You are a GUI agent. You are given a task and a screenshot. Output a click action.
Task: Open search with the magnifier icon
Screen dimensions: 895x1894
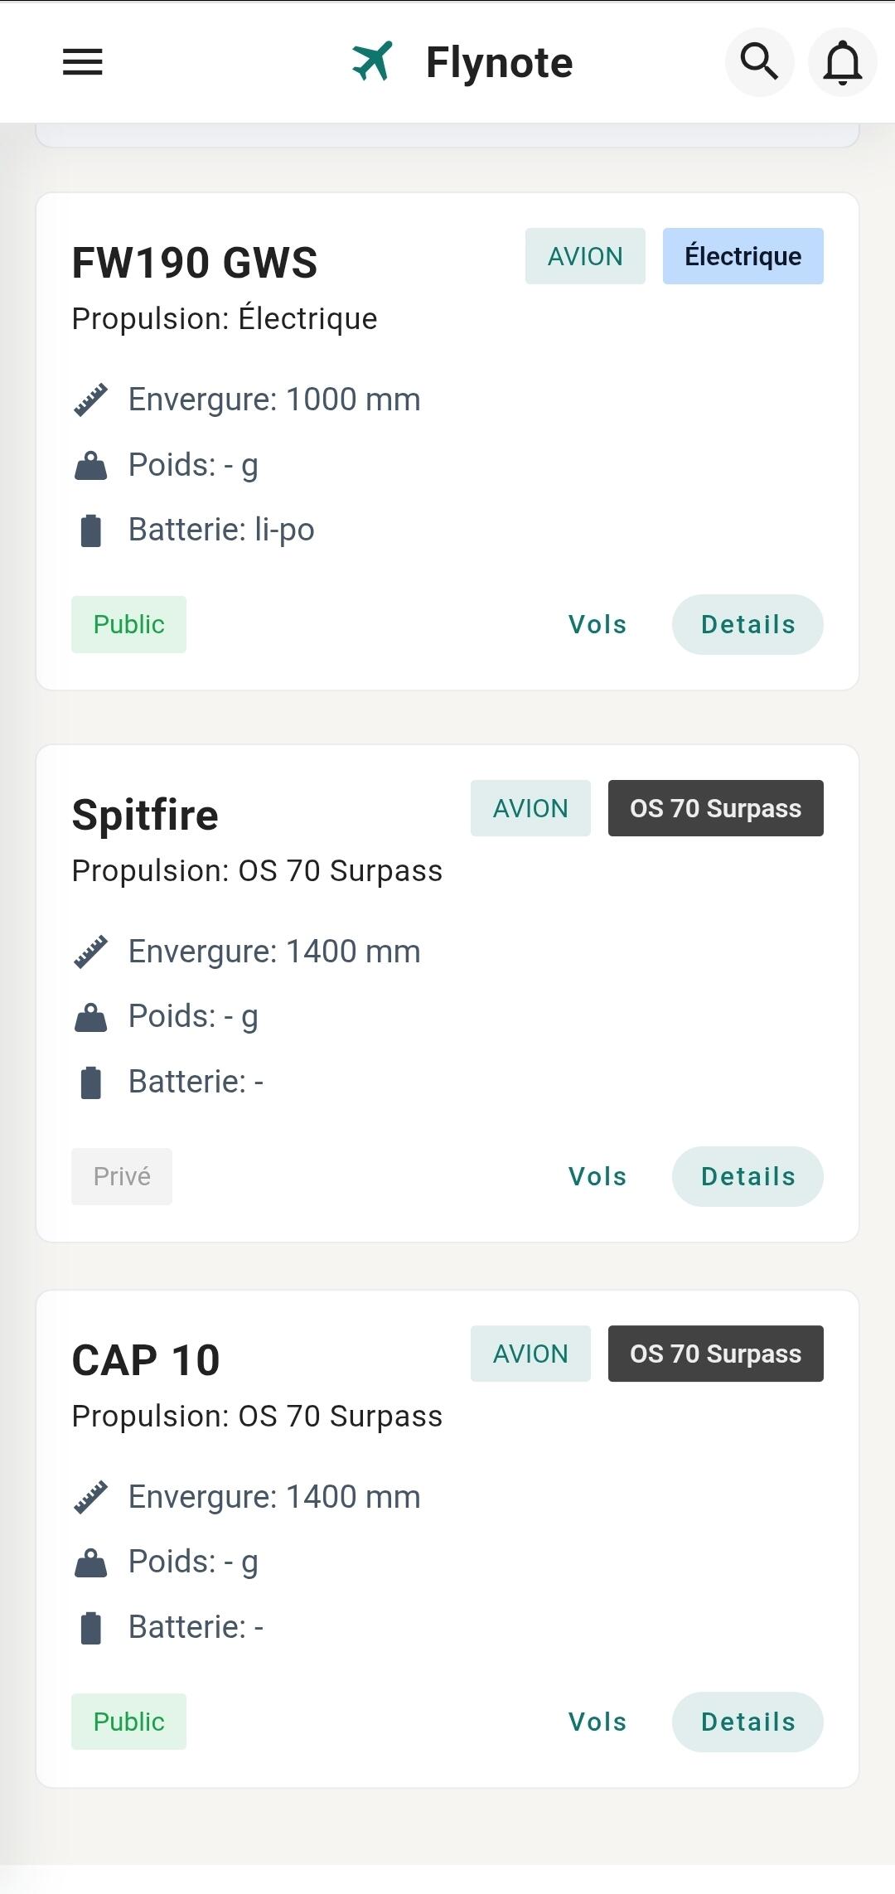(759, 62)
